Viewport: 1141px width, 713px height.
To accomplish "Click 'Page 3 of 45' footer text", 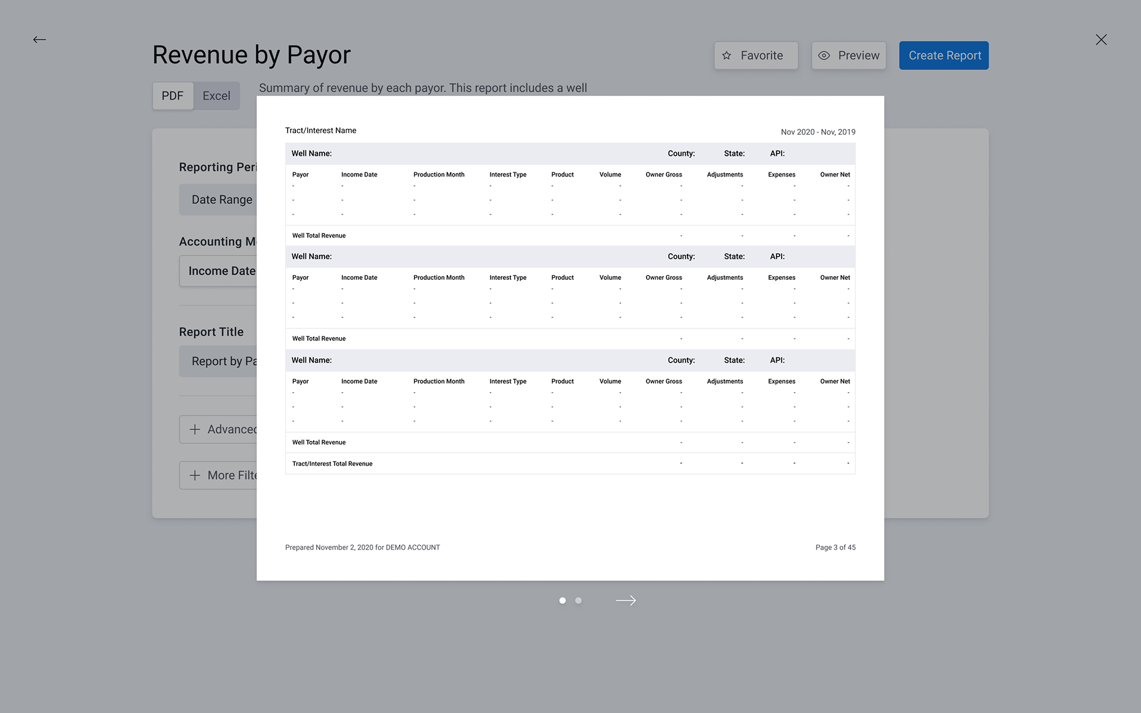I will coord(836,547).
